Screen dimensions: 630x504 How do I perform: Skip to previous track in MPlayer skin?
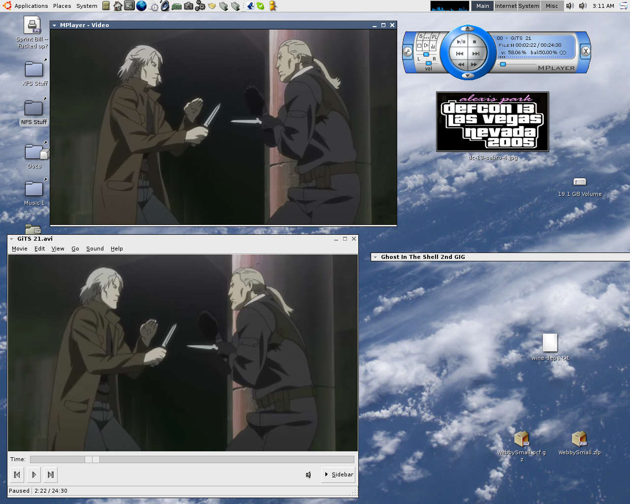(x=460, y=53)
